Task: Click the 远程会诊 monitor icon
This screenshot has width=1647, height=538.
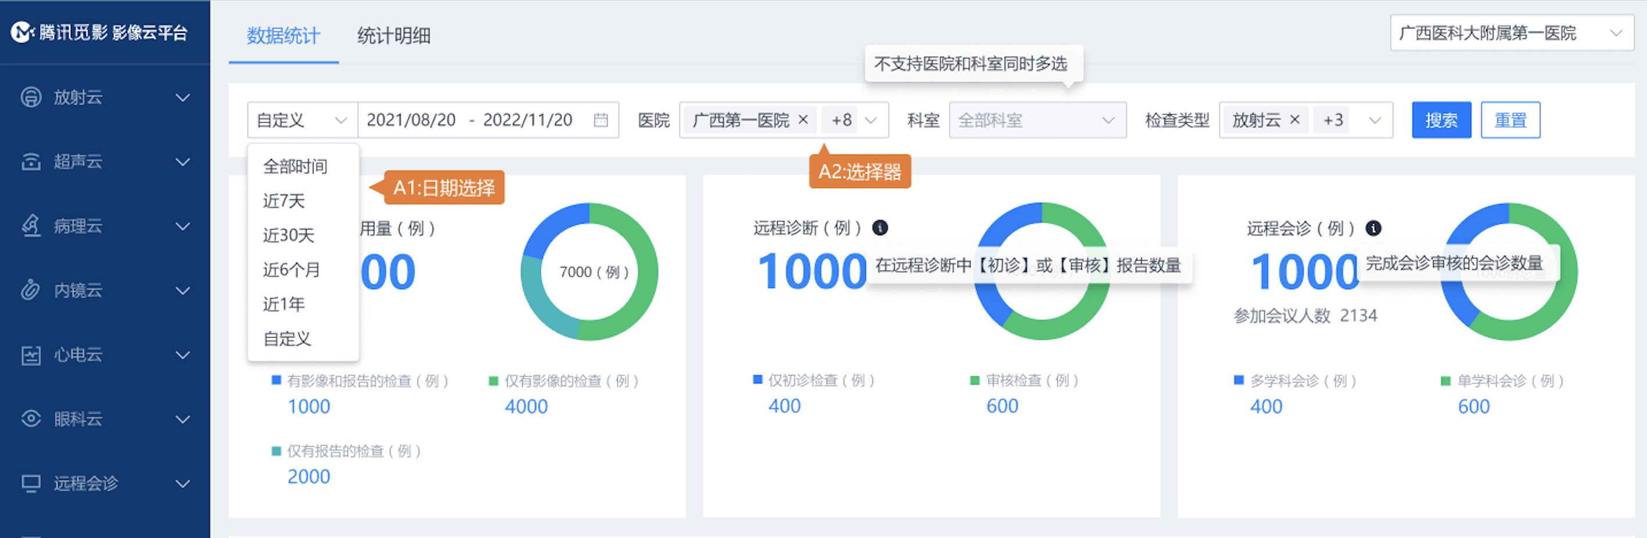Action: [x=31, y=483]
